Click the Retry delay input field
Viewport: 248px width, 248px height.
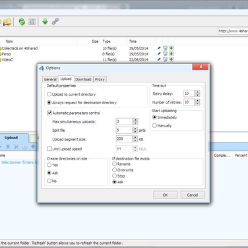(x=189, y=94)
